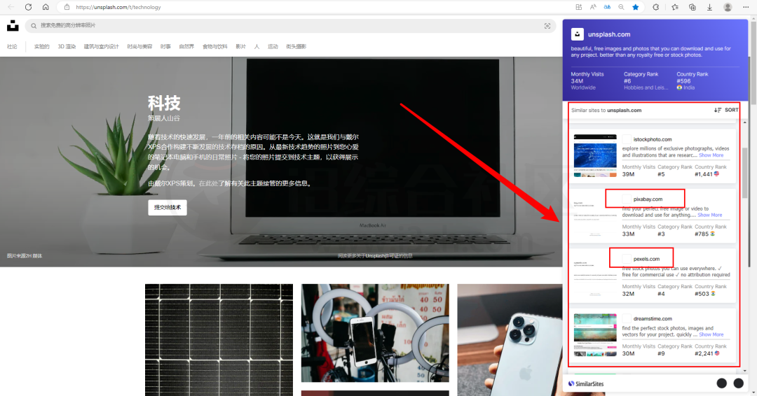Click the 提交给技术 button

pos(168,207)
